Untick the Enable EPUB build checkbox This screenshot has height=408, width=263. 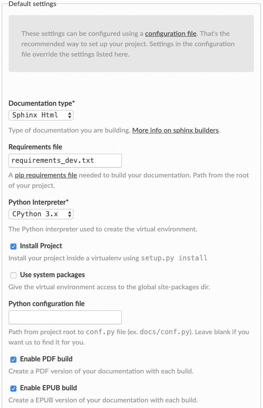13,388
